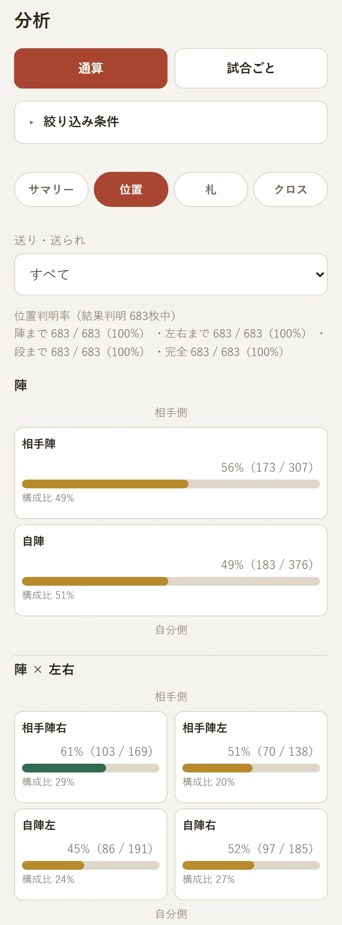Click the 相手陣 56% card
The height and width of the screenshot is (925, 342).
coord(171,473)
